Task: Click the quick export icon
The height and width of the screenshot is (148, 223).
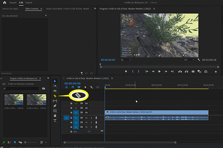Action: [206, 71]
